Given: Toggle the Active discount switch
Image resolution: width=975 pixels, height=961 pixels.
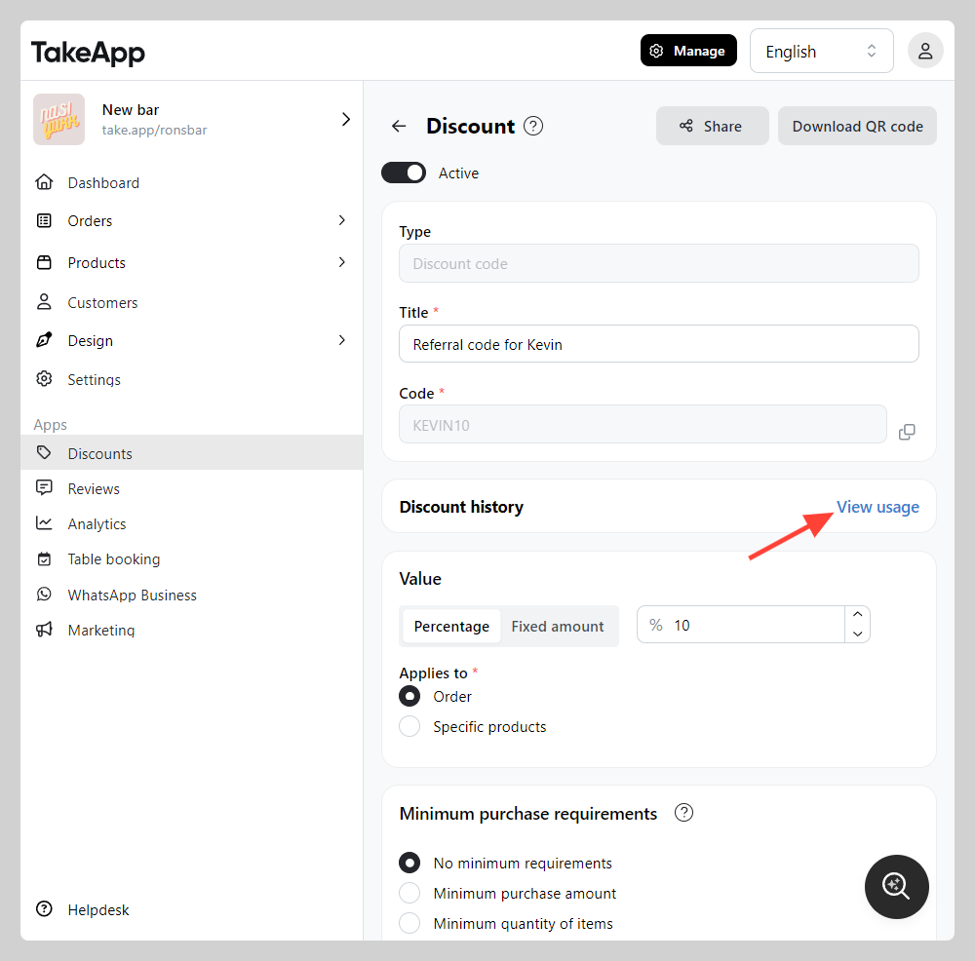Looking at the screenshot, I should click(x=404, y=173).
